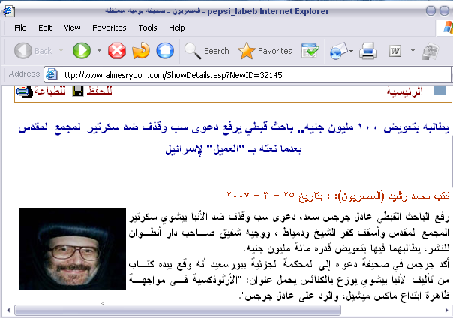Open Favorites star button
Viewport: 453px width, 318px height.
pos(247,51)
